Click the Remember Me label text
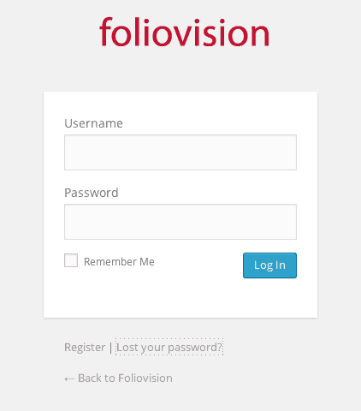Image resolution: width=361 pixels, height=411 pixels. pyautogui.click(x=119, y=261)
